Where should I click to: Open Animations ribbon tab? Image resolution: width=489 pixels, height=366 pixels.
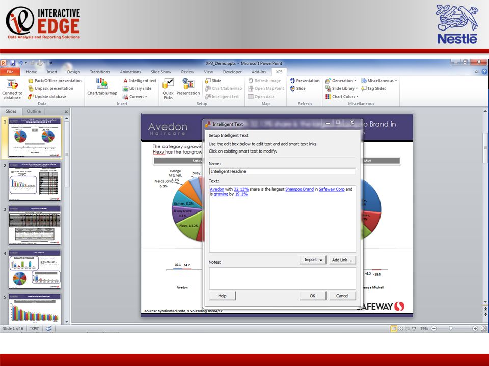pos(130,72)
